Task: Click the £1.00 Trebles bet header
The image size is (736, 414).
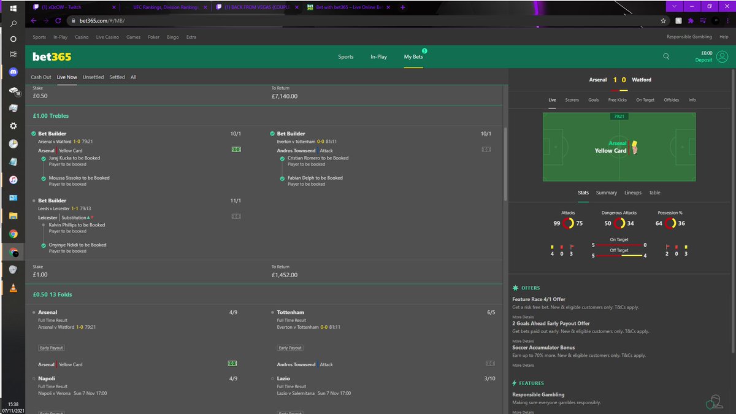Action: [x=51, y=115]
